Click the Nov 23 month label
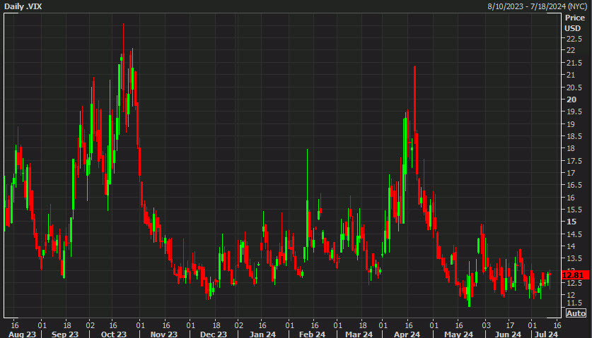The image size is (592, 338). (x=164, y=334)
